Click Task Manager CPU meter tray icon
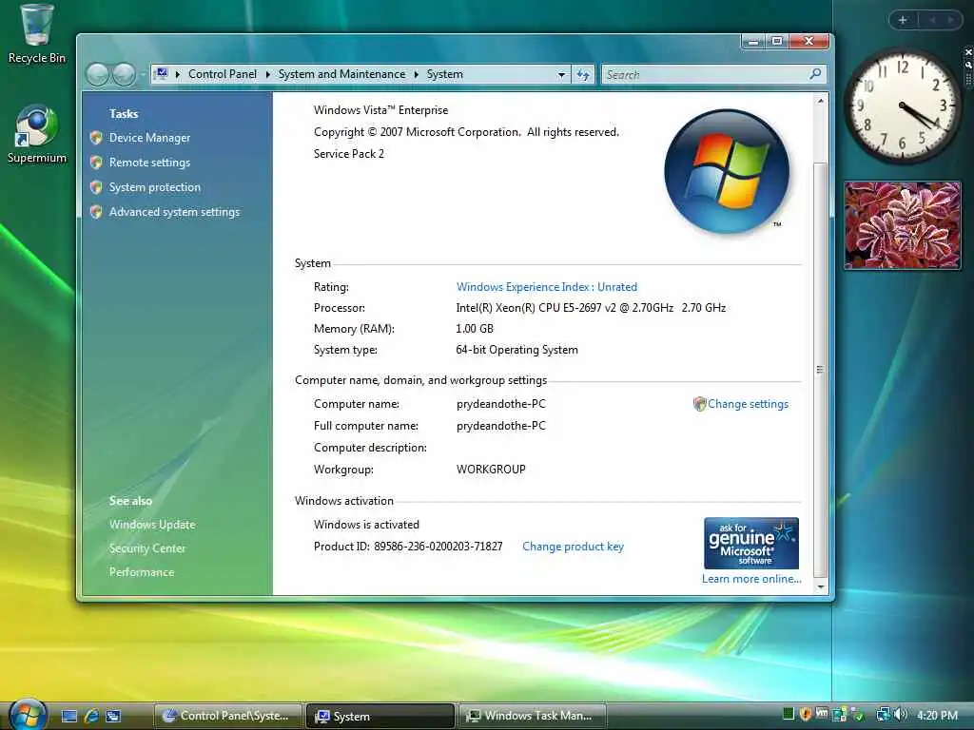This screenshot has height=730, width=974. [x=789, y=715]
